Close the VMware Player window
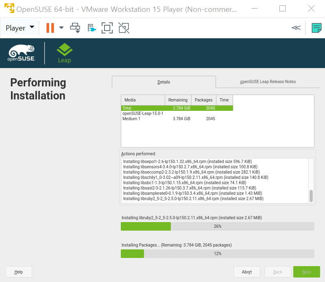This screenshot has width=325, height=282. (311, 9)
